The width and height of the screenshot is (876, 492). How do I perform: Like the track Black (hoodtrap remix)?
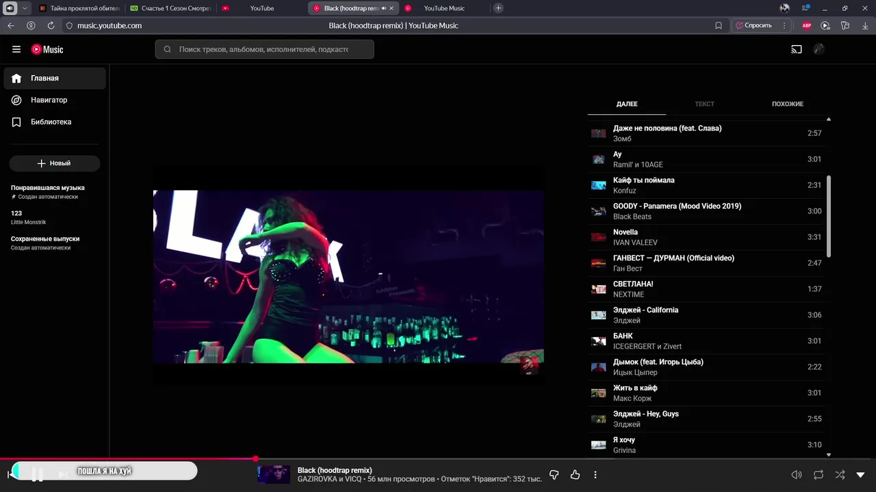point(575,474)
